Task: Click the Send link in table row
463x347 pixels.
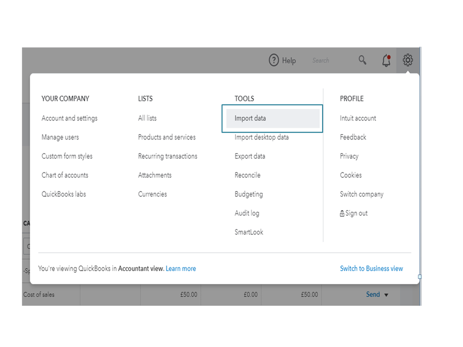Action: [x=373, y=294]
